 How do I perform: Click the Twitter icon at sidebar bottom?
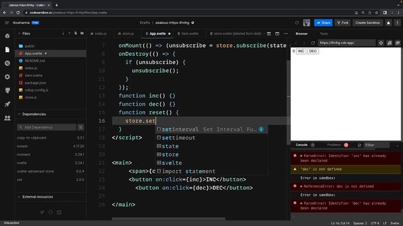(x=42, y=212)
